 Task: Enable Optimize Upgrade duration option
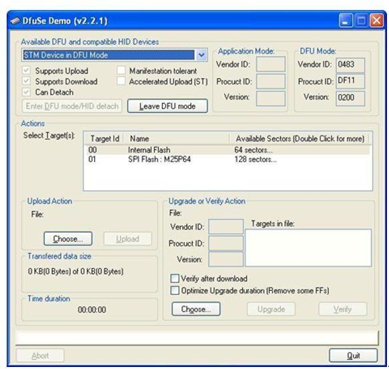(175, 290)
